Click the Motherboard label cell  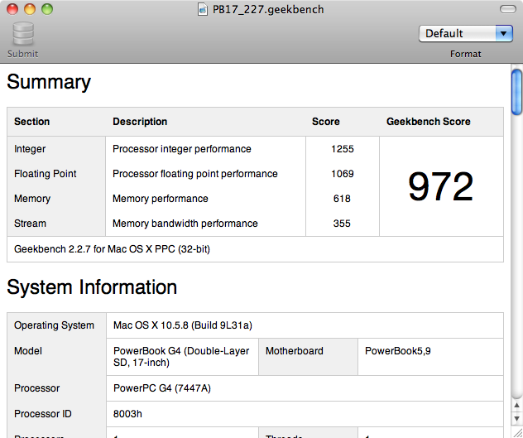[x=308, y=357]
